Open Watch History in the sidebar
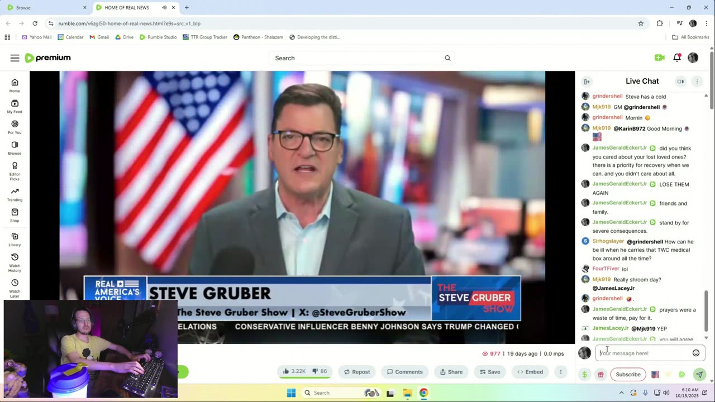This screenshot has width=715, height=402. click(15, 262)
